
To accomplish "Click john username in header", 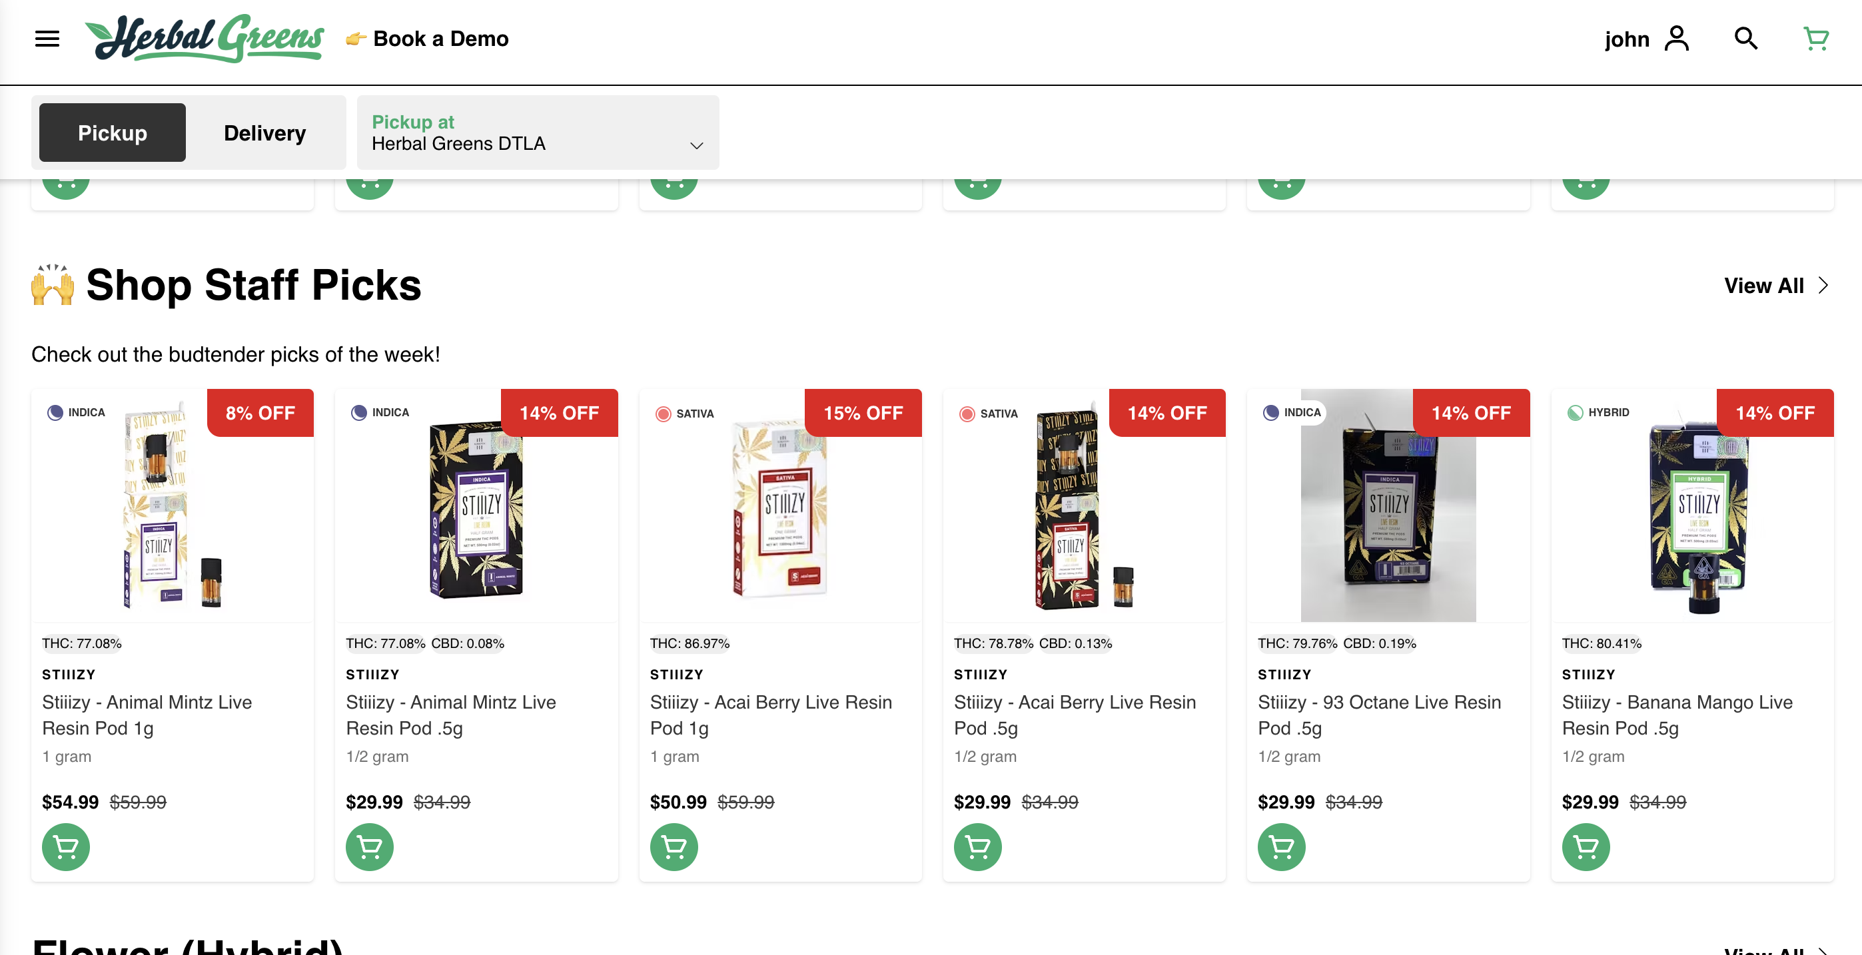I will (1626, 39).
